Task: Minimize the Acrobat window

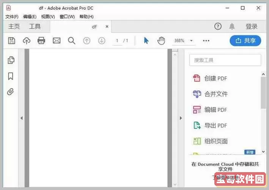Action: (x=227, y=8)
